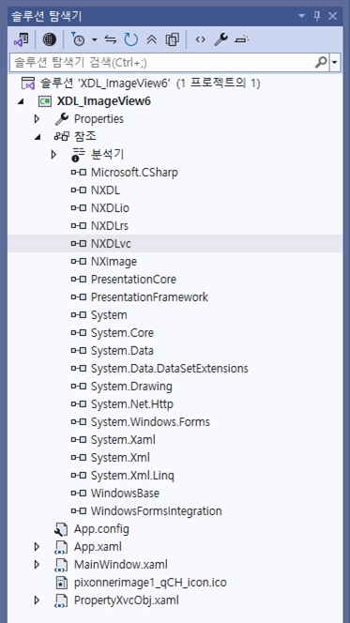Click inside the Solution Explorer search box
Screen dimensions: 350x623
click(163, 62)
